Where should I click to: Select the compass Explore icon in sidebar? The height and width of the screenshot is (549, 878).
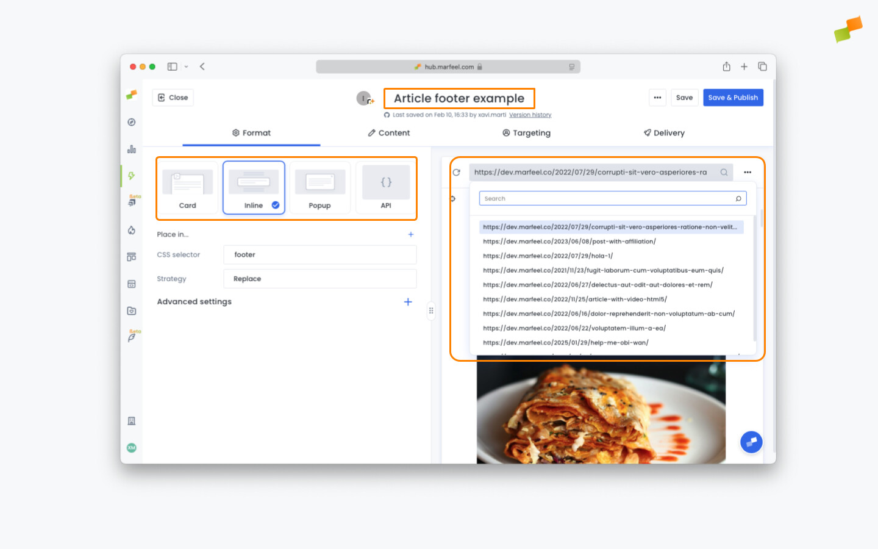(x=131, y=121)
